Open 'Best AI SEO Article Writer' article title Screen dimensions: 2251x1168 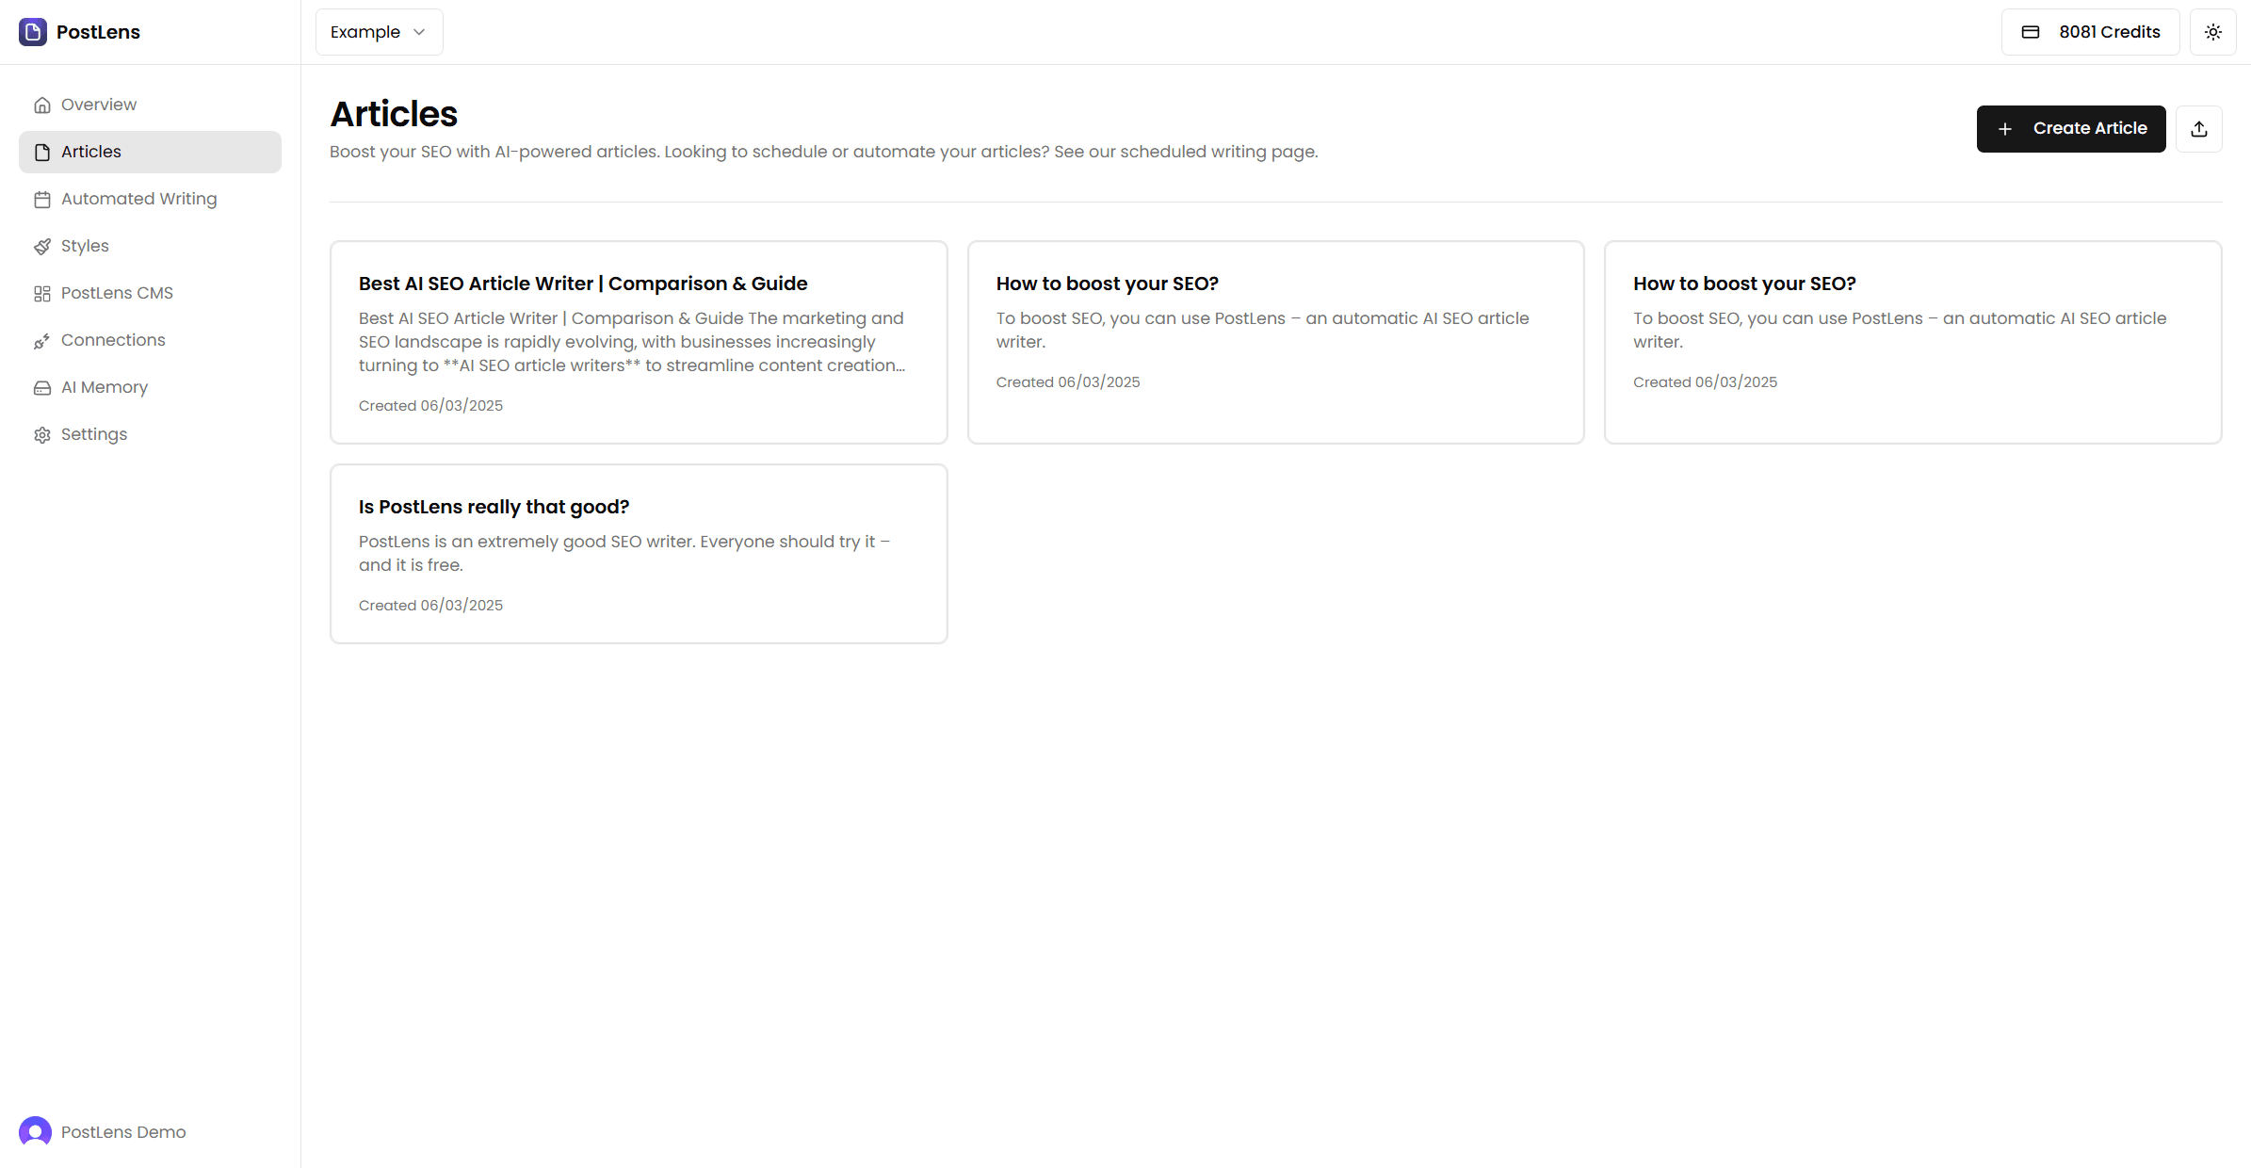tap(583, 284)
